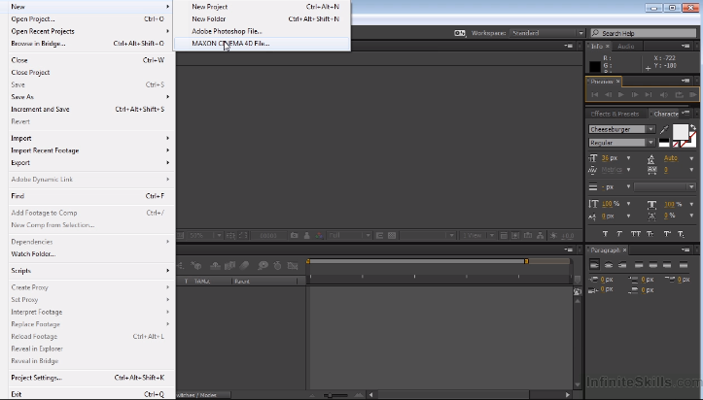Click Watch Folder menu entry
The width and height of the screenshot is (703, 400).
pyautogui.click(x=89, y=254)
